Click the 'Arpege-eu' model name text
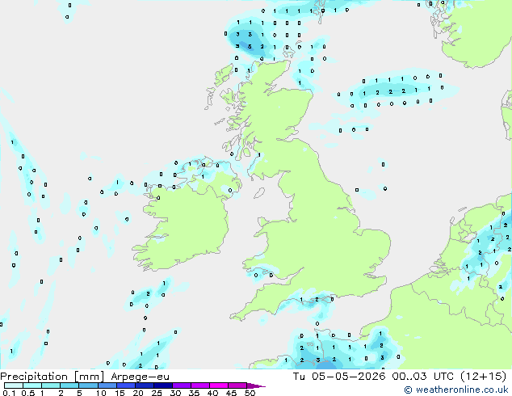 pyautogui.click(x=140, y=377)
